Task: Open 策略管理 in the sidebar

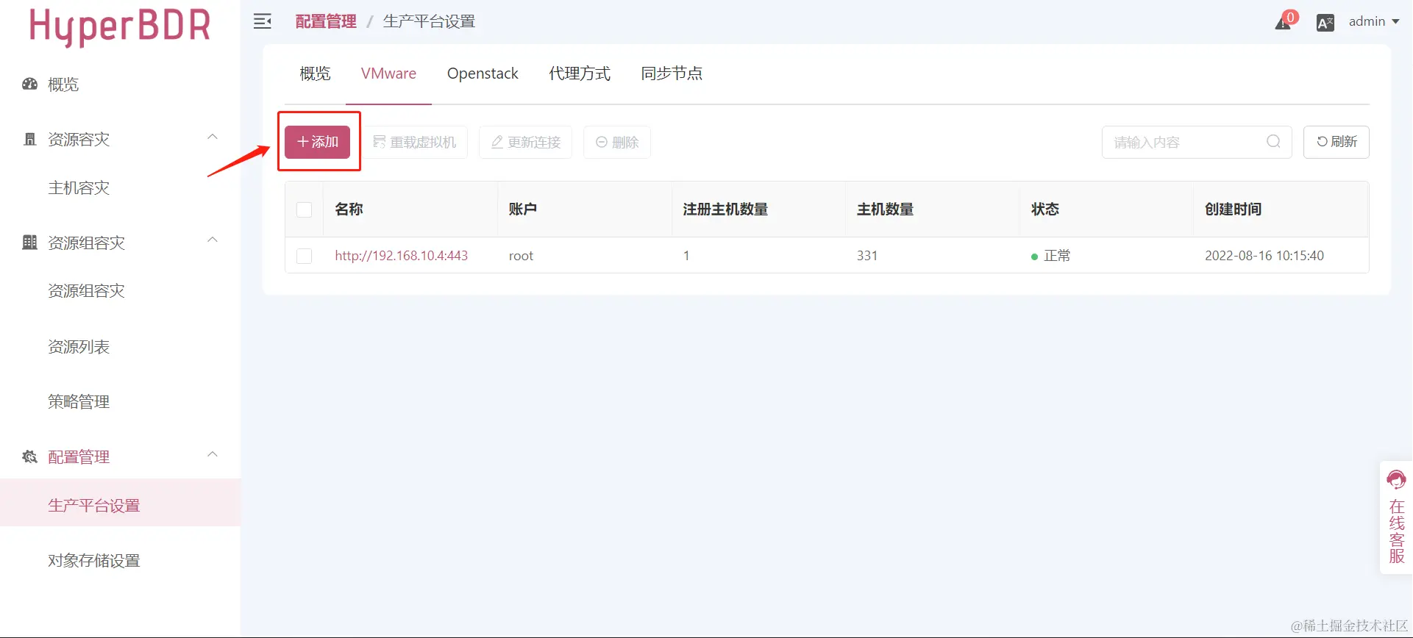Action: click(79, 401)
